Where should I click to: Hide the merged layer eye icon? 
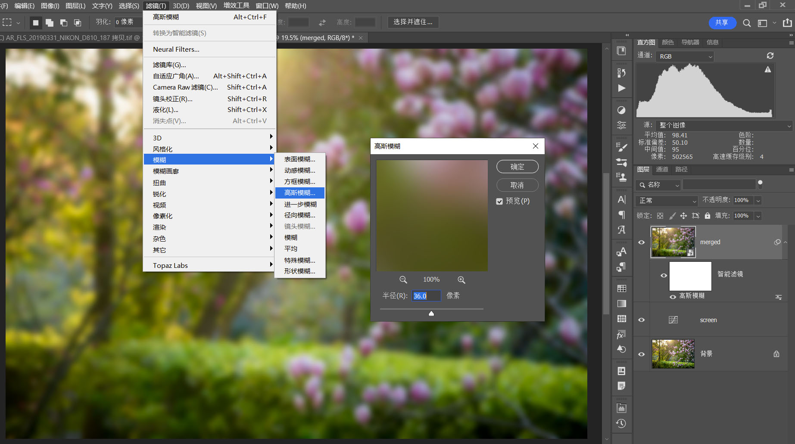[x=641, y=242]
